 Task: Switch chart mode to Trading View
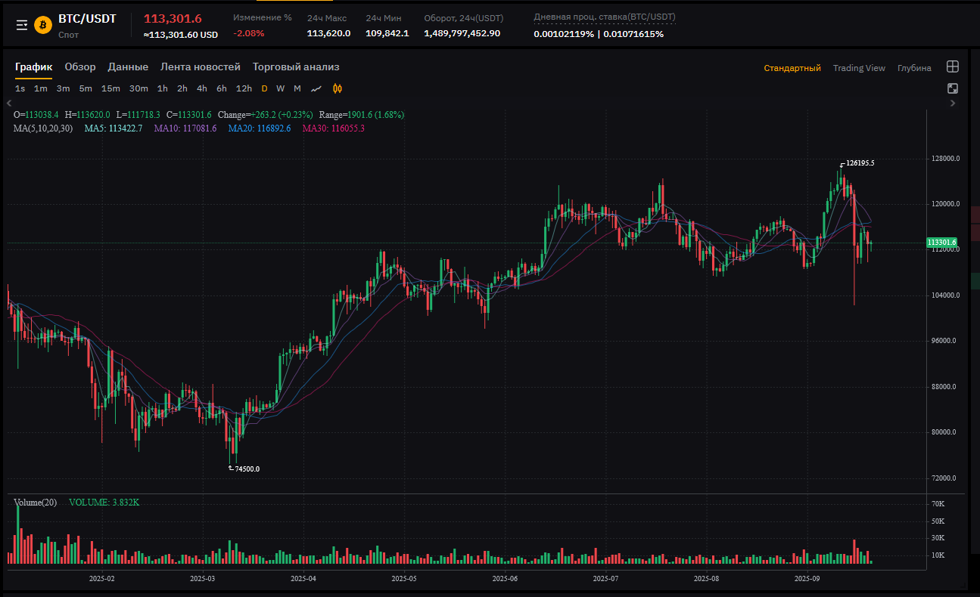pyautogui.click(x=859, y=68)
